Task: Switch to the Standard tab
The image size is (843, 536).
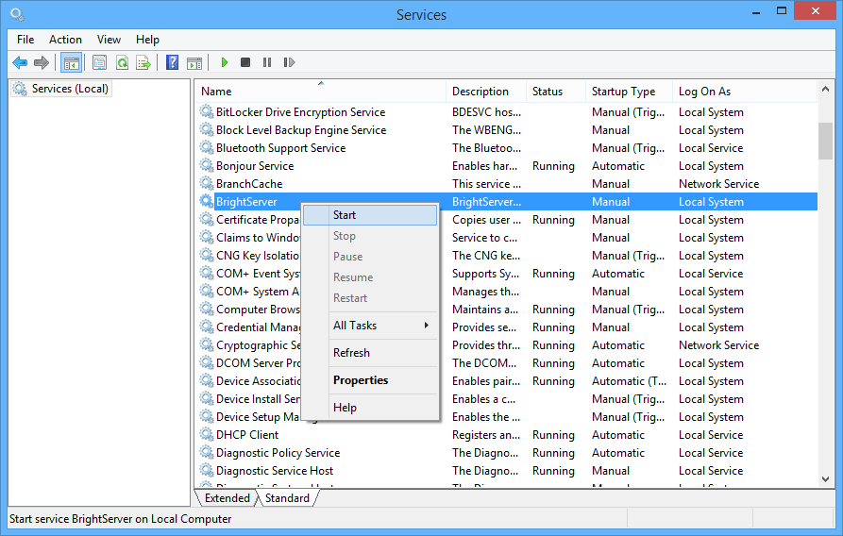Action: click(x=287, y=498)
